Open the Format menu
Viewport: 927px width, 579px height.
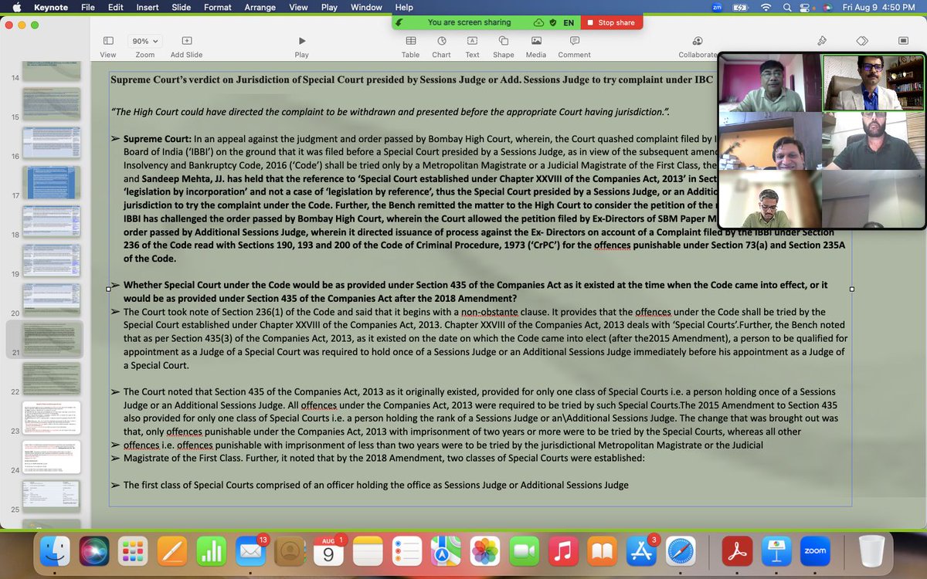[218, 7]
